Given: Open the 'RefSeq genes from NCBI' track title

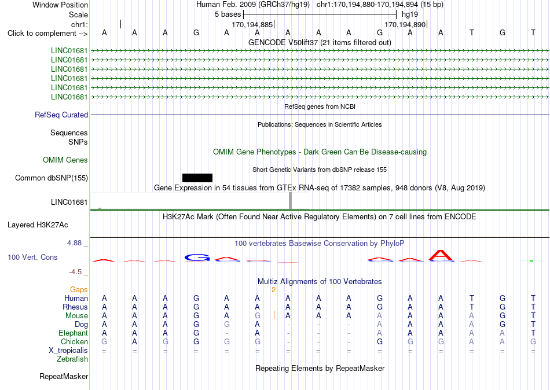Looking at the screenshot, I should tap(320, 106).
